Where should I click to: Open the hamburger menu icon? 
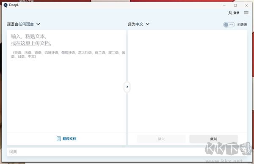point(246,13)
